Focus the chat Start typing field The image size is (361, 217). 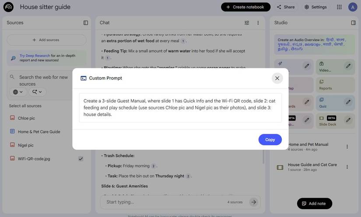pos(164,202)
